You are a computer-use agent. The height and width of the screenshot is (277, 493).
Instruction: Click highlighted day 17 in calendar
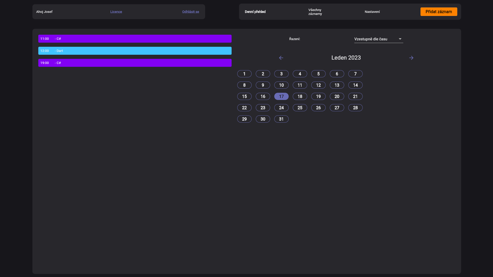tap(281, 96)
